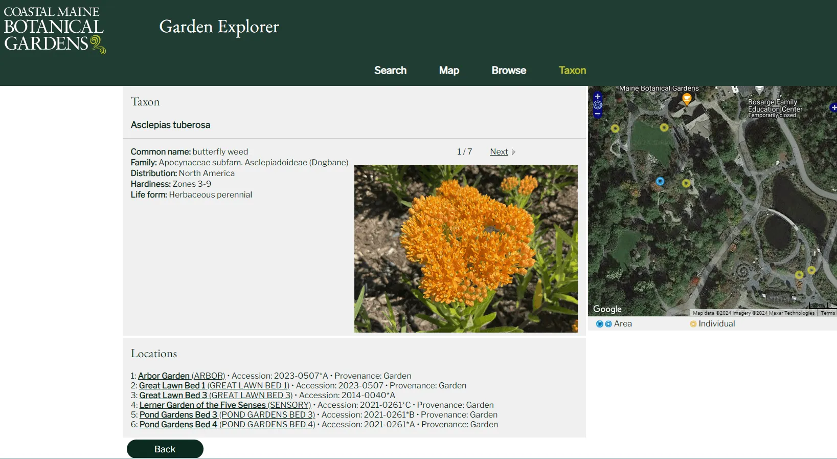Click the 'Life form: Herbaceous perennial' text
The image size is (837, 459).
tap(191, 194)
